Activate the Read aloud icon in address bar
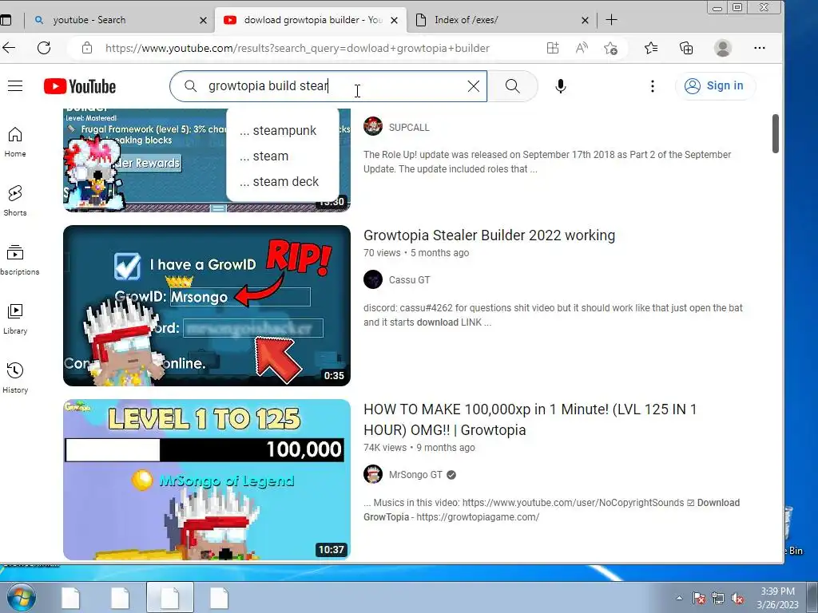The width and height of the screenshot is (818, 613). pos(582,48)
